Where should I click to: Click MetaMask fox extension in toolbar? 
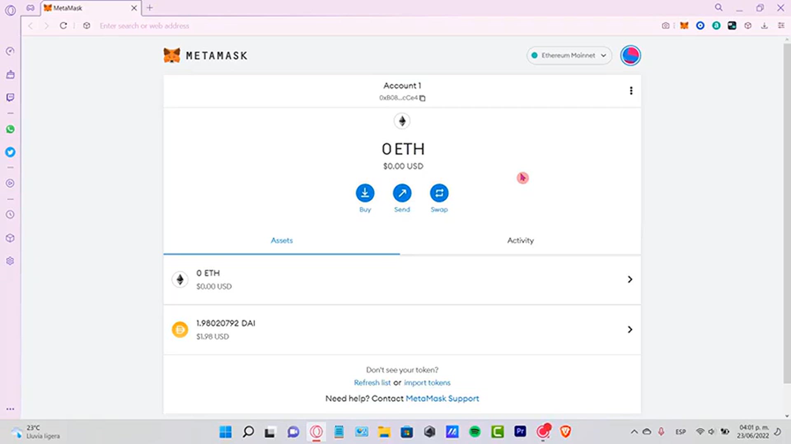(684, 25)
